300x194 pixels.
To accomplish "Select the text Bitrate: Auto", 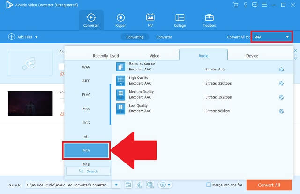I will [x=216, y=69].
